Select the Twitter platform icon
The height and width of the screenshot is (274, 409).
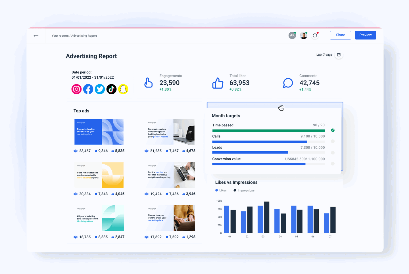point(100,89)
